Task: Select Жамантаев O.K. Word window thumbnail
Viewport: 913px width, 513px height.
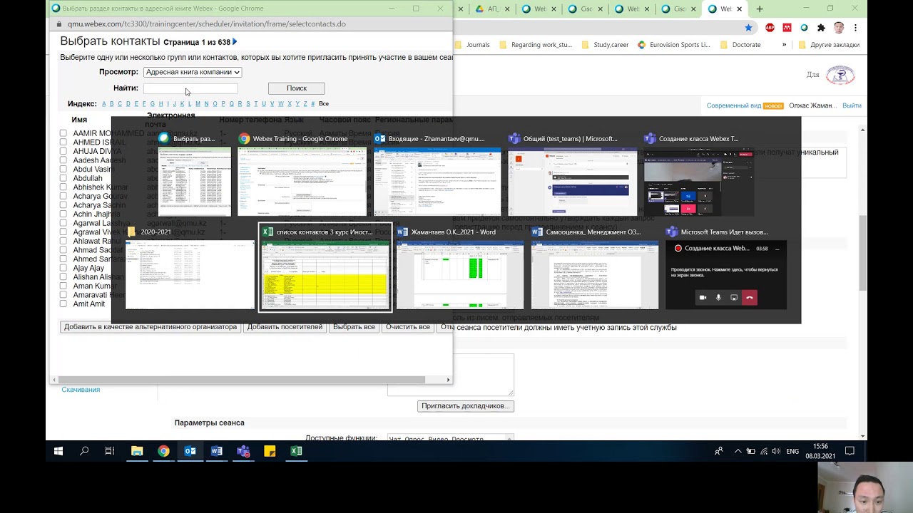Action: [x=460, y=267]
